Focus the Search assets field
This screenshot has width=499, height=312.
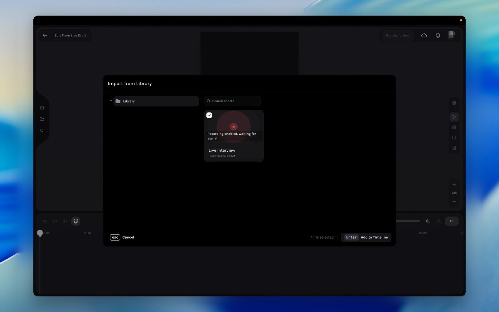[232, 101]
